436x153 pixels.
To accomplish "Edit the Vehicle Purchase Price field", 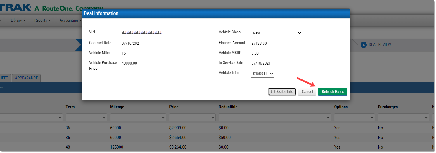I will click(142, 63).
